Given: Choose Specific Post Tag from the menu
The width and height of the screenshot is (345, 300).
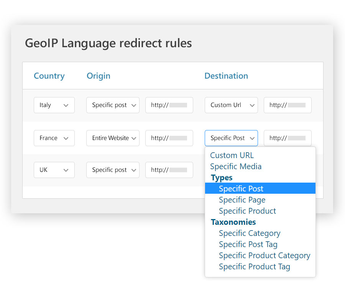Looking at the screenshot, I should (x=248, y=244).
